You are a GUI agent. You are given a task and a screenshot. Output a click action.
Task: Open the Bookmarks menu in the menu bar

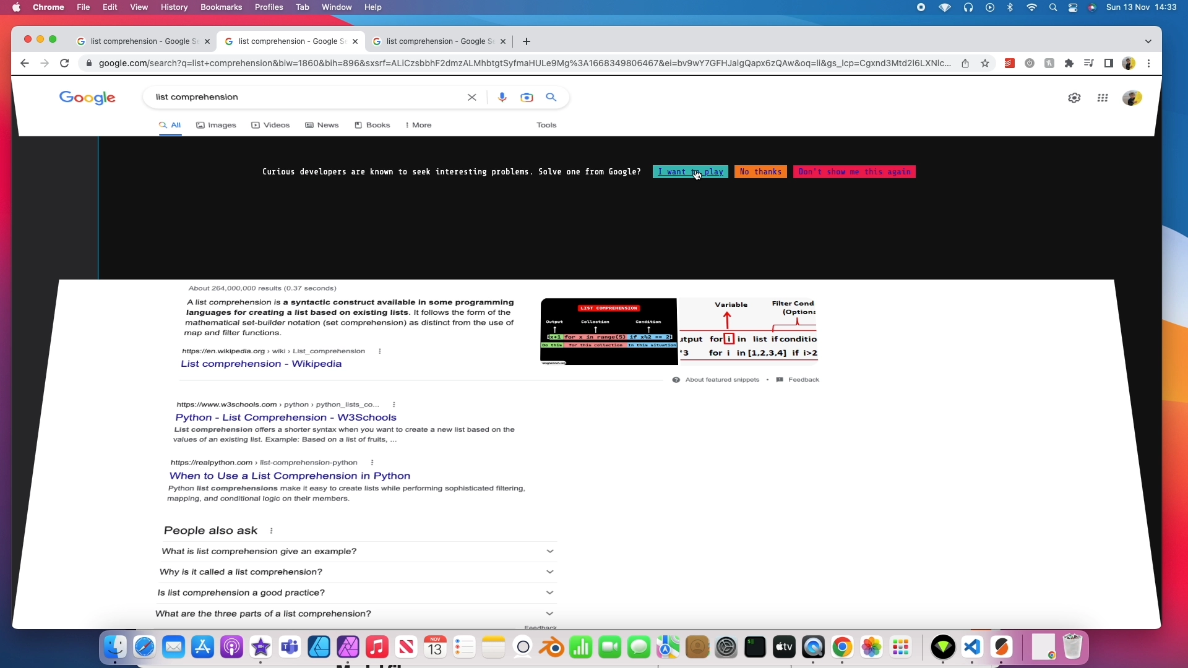(x=221, y=7)
